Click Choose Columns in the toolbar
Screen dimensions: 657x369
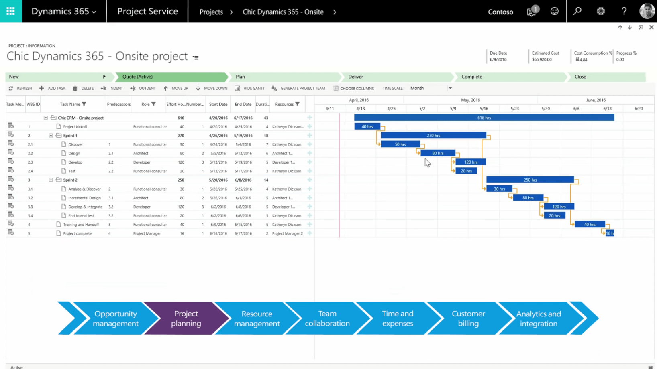(353, 88)
